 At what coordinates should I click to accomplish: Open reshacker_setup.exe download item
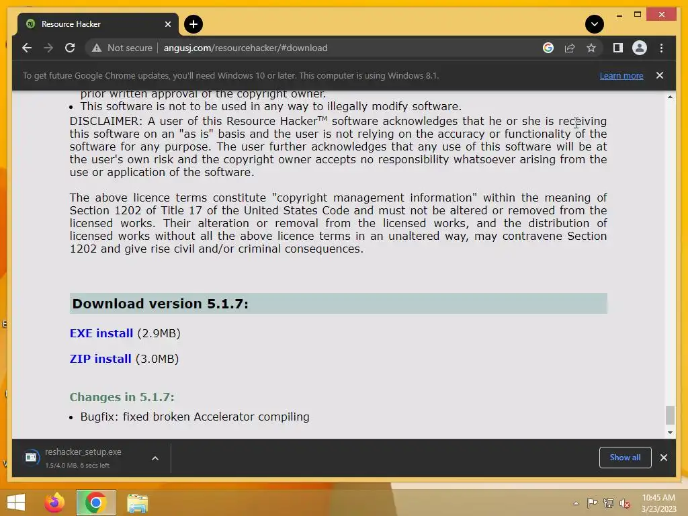tap(83, 458)
